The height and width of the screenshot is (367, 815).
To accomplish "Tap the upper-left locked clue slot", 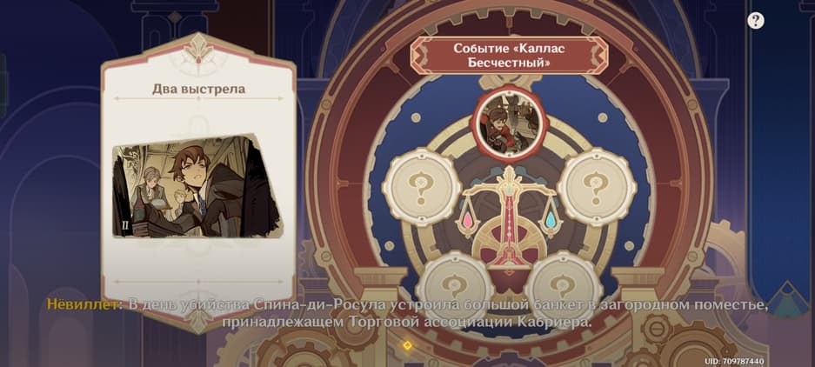I will [422, 187].
